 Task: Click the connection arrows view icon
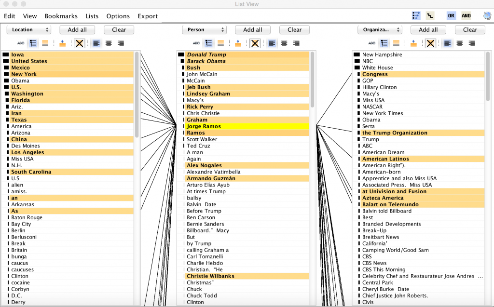click(416, 15)
